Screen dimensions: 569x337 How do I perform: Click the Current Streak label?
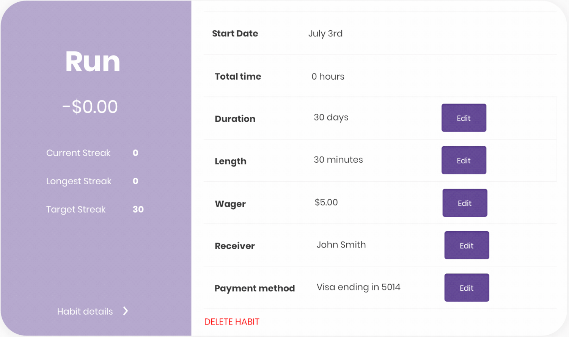(x=79, y=153)
